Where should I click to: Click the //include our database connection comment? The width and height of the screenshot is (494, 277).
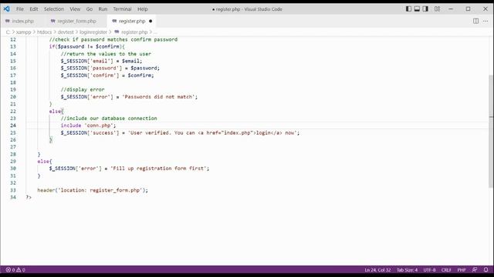tap(109, 118)
